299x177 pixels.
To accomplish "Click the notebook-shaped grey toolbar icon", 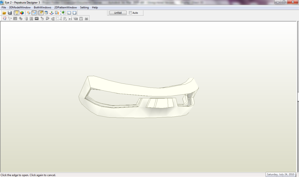I will tap(26, 19).
